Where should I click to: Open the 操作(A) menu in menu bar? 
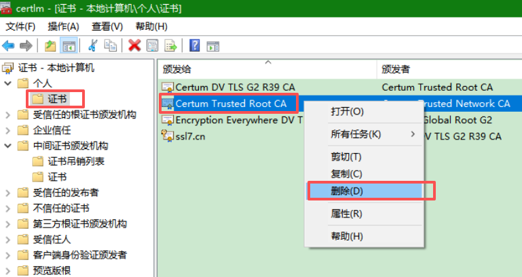pos(63,26)
